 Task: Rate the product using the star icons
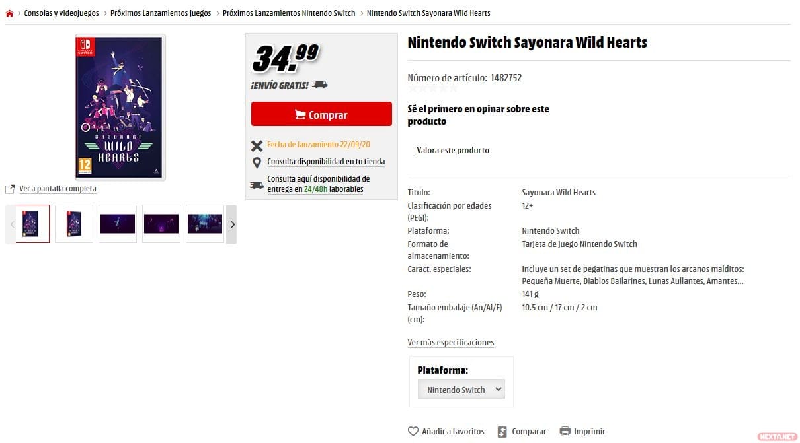432,88
